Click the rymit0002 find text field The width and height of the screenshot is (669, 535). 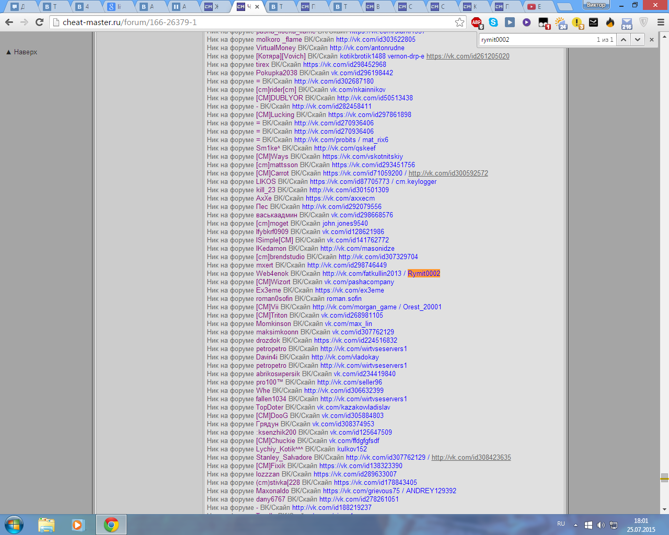(536, 40)
